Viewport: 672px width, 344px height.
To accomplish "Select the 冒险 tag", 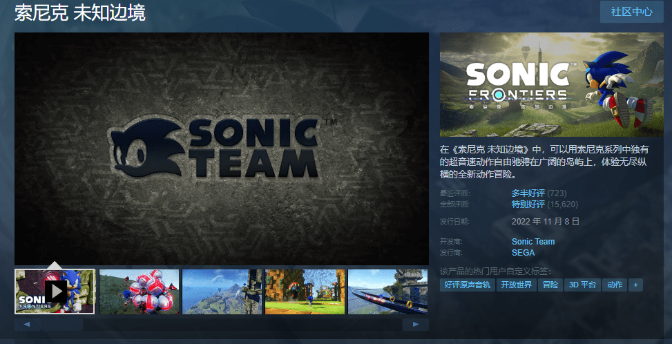I will tap(550, 285).
